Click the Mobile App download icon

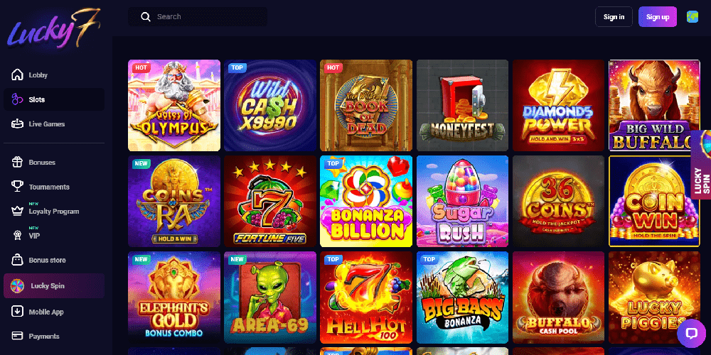[17, 312]
